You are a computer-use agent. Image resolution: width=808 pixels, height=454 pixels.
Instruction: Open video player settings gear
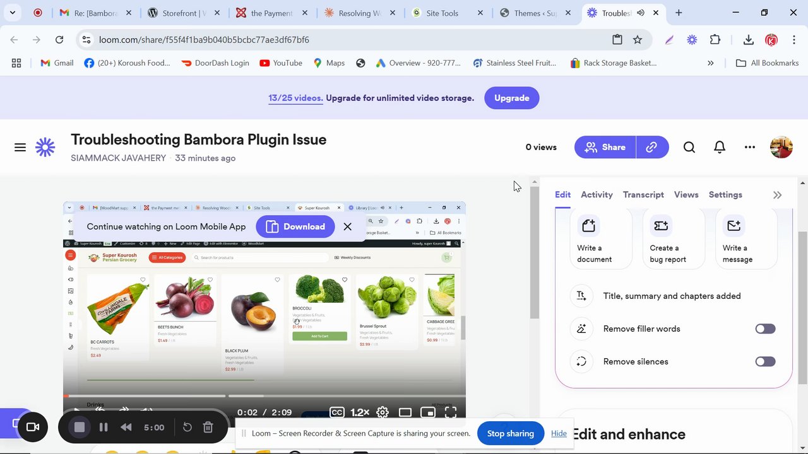(383, 412)
